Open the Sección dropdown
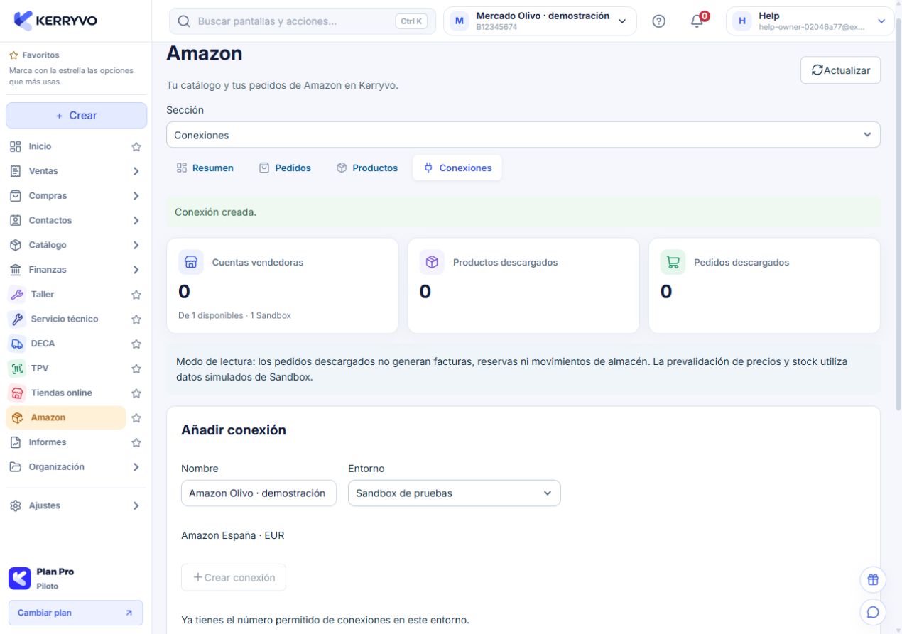Screen dimensions: 902x634 tap(523, 135)
